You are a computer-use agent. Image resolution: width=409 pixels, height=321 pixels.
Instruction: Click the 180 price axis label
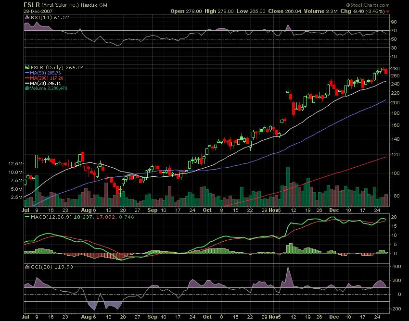pos(396,113)
